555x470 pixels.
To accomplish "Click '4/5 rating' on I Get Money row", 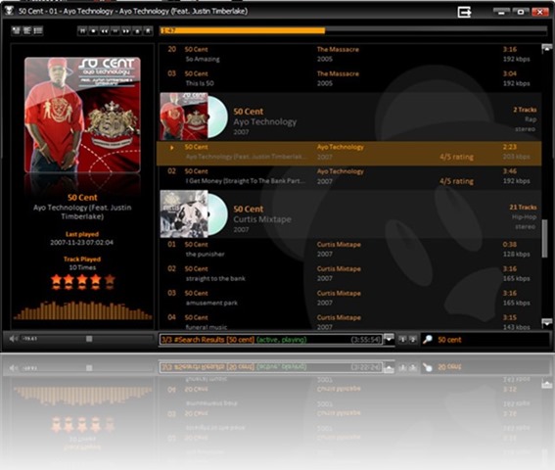I will coord(456,181).
